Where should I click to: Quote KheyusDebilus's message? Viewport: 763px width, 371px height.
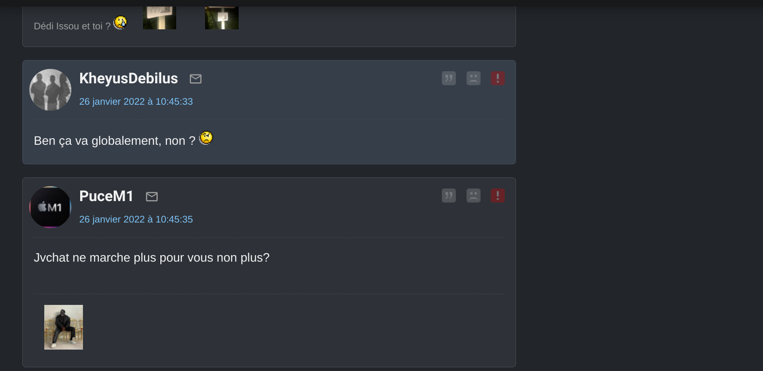449,78
